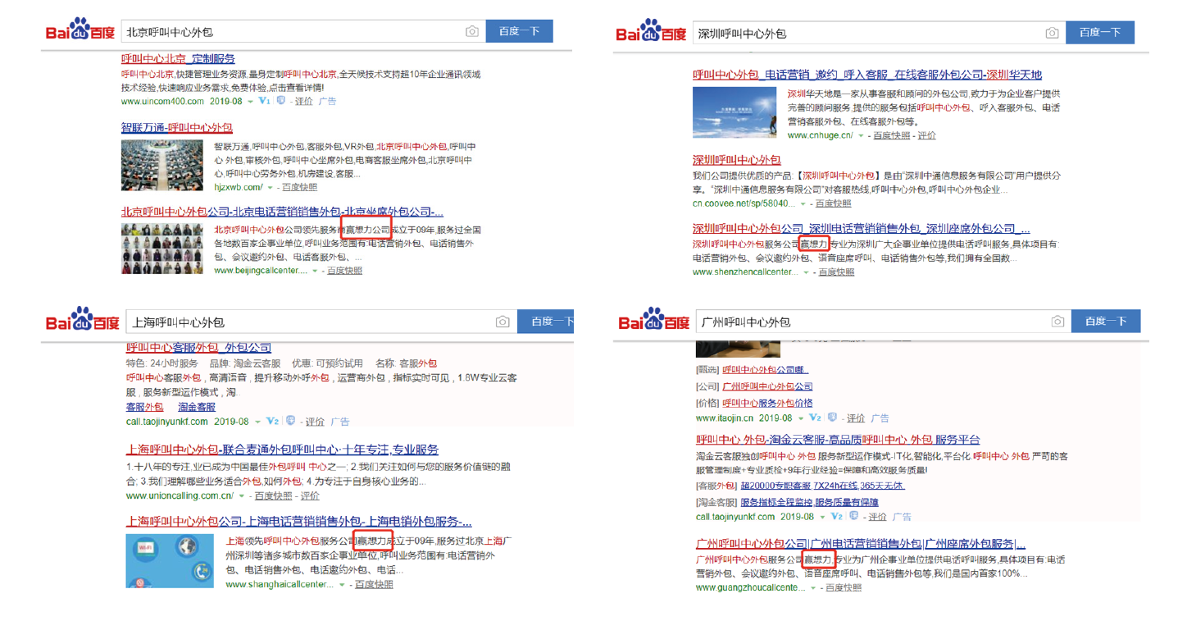
Task: Expand the chevron next to the V1 badge
Action: coord(250,100)
